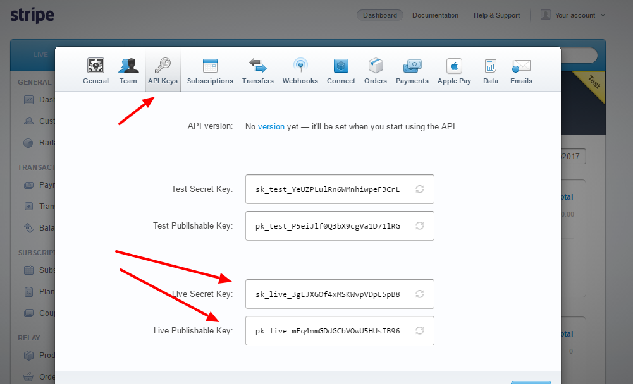
Task: Open the Documentation link
Action: [435, 15]
